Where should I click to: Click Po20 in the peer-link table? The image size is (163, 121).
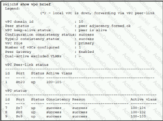click(x=20, y=82)
